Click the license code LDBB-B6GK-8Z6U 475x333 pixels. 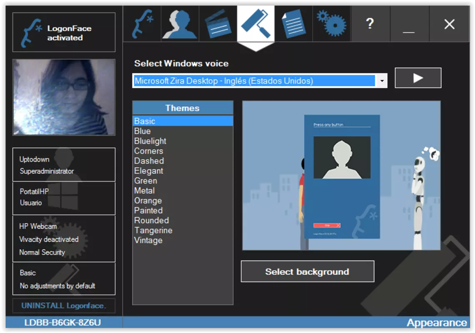click(x=62, y=323)
